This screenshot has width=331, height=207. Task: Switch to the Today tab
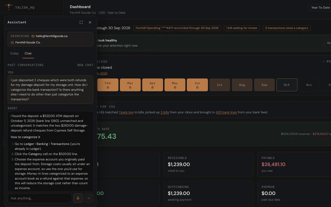[x=14, y=53]
